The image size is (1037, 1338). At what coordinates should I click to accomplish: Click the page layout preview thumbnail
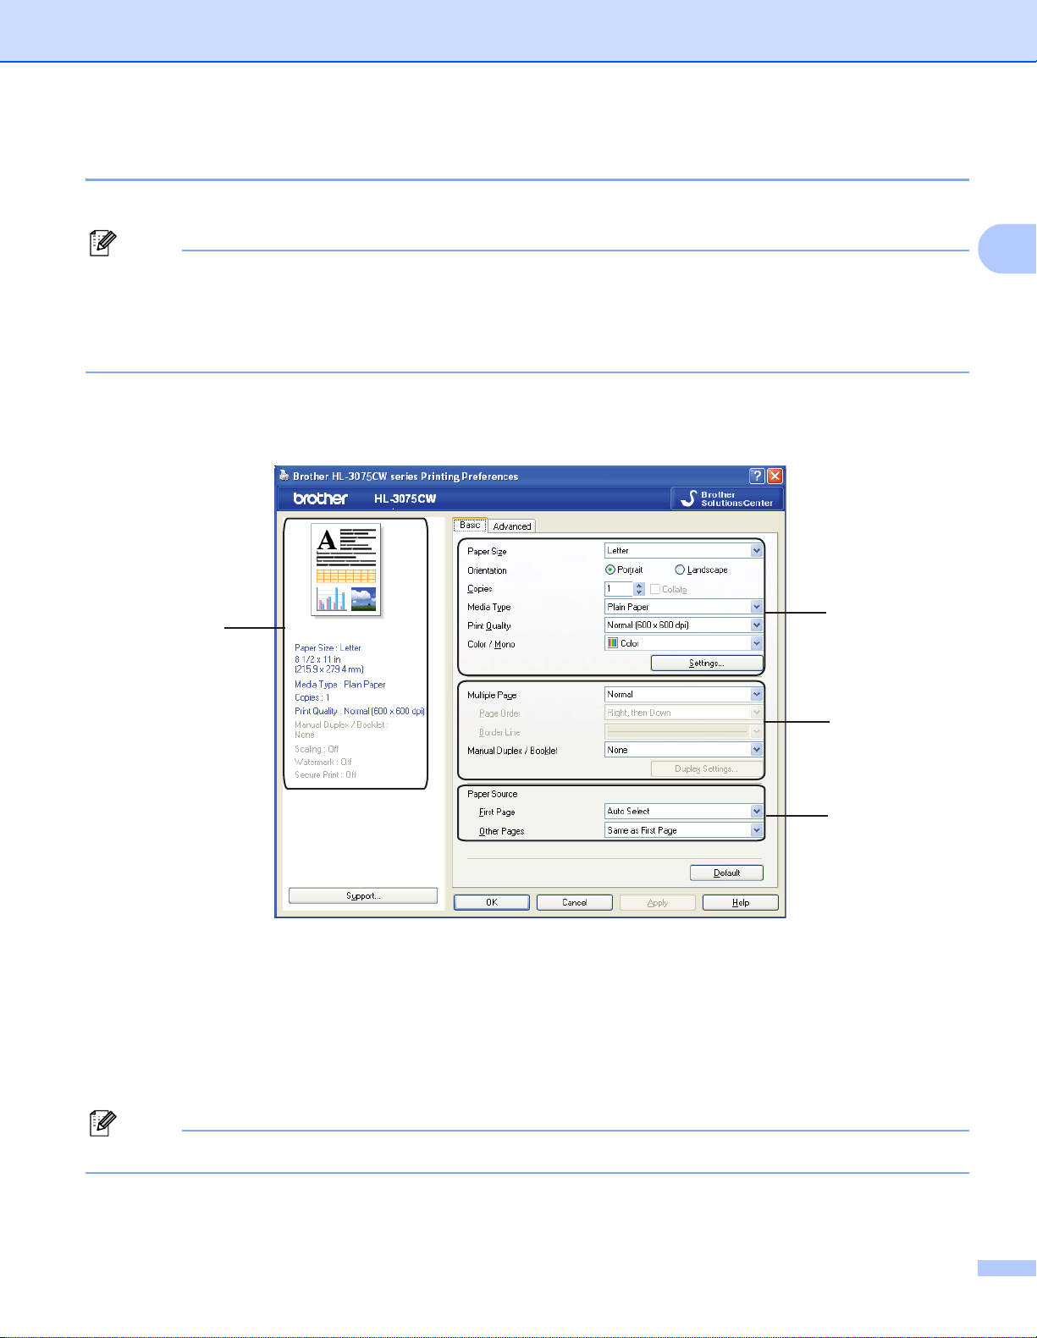coord(346,570)
